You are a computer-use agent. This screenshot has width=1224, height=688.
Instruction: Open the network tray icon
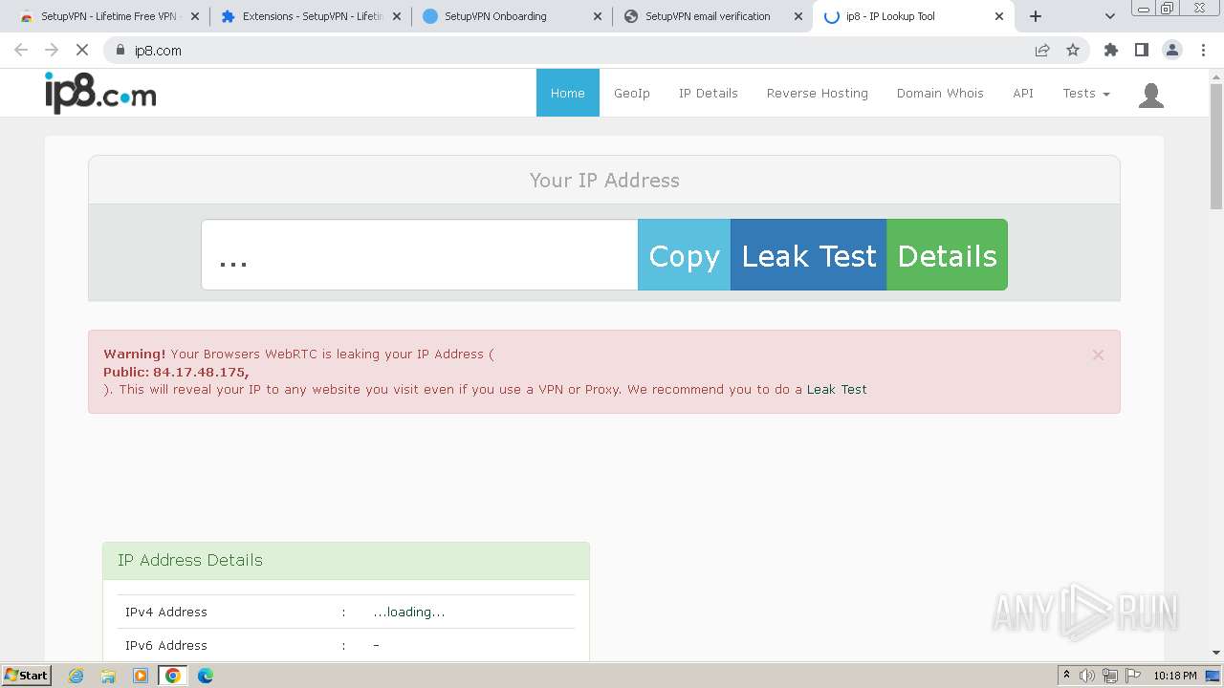click(x=1110, y=676)
